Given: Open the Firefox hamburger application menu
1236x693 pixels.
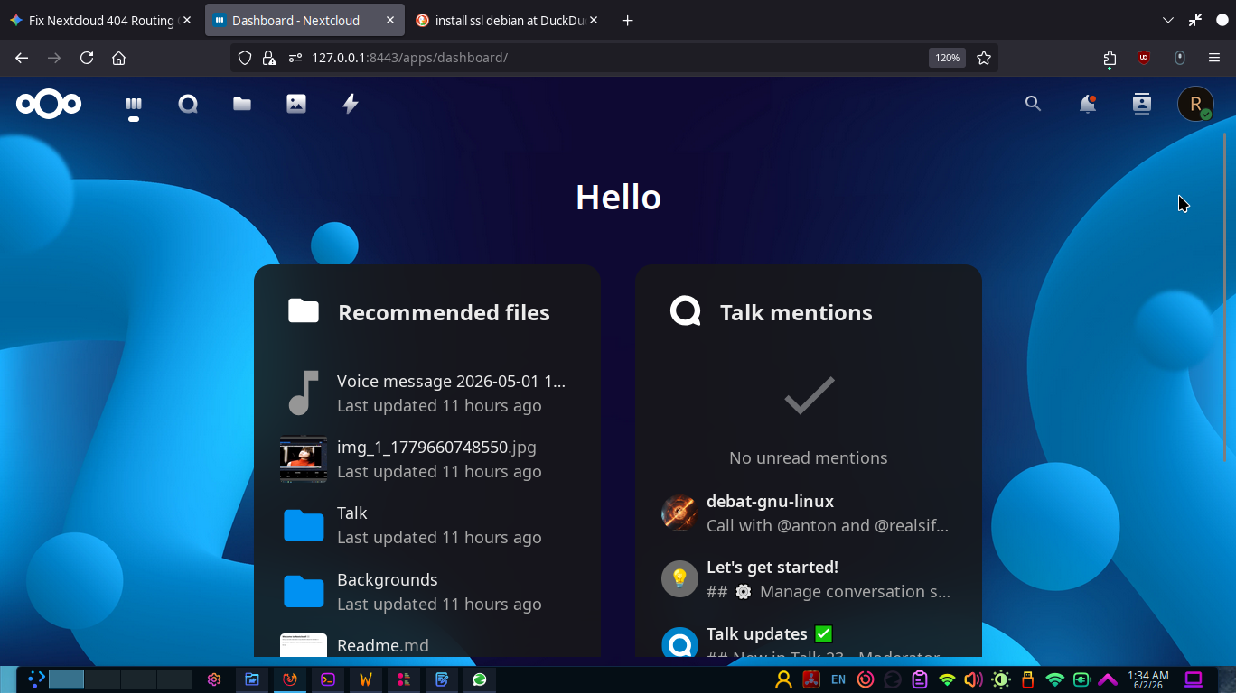Looking at the screenshot, I should coord(1214,58).
